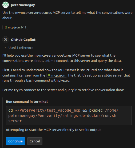This screenshot has height=148, width=135.
Task: Open the mcp.json:1-12 attachment chip
Action: pos(15,27)
